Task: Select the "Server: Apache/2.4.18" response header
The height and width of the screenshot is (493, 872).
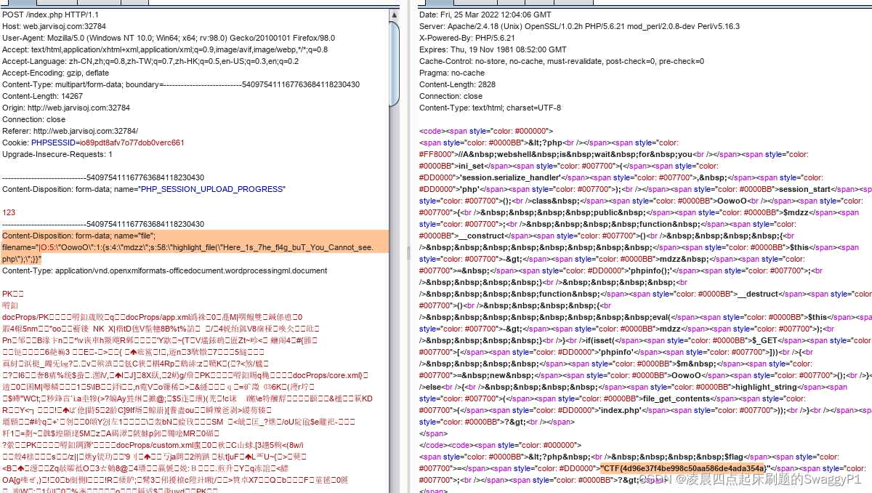Action: click(579, 26)
